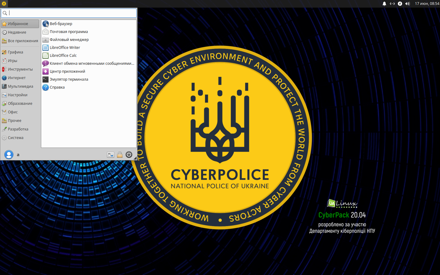
Task: Open the Инструменты category
Action: 20,69
